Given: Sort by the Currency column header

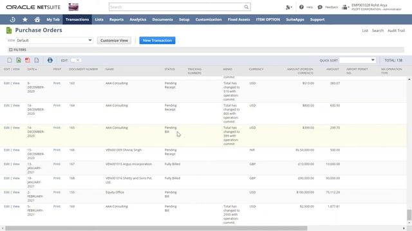Looking at the screenshot, I should pos(256,69).
